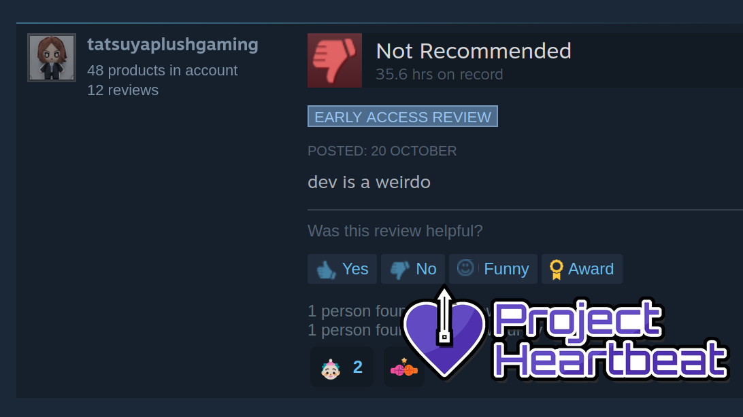Click the red thumbs-down Not Recommended icon
743x417 pixels.
tap(335, 60)
